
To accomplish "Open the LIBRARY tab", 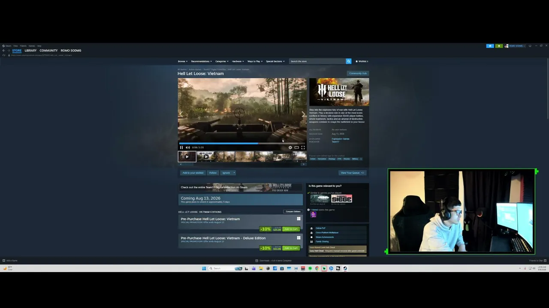I will 30,50.
